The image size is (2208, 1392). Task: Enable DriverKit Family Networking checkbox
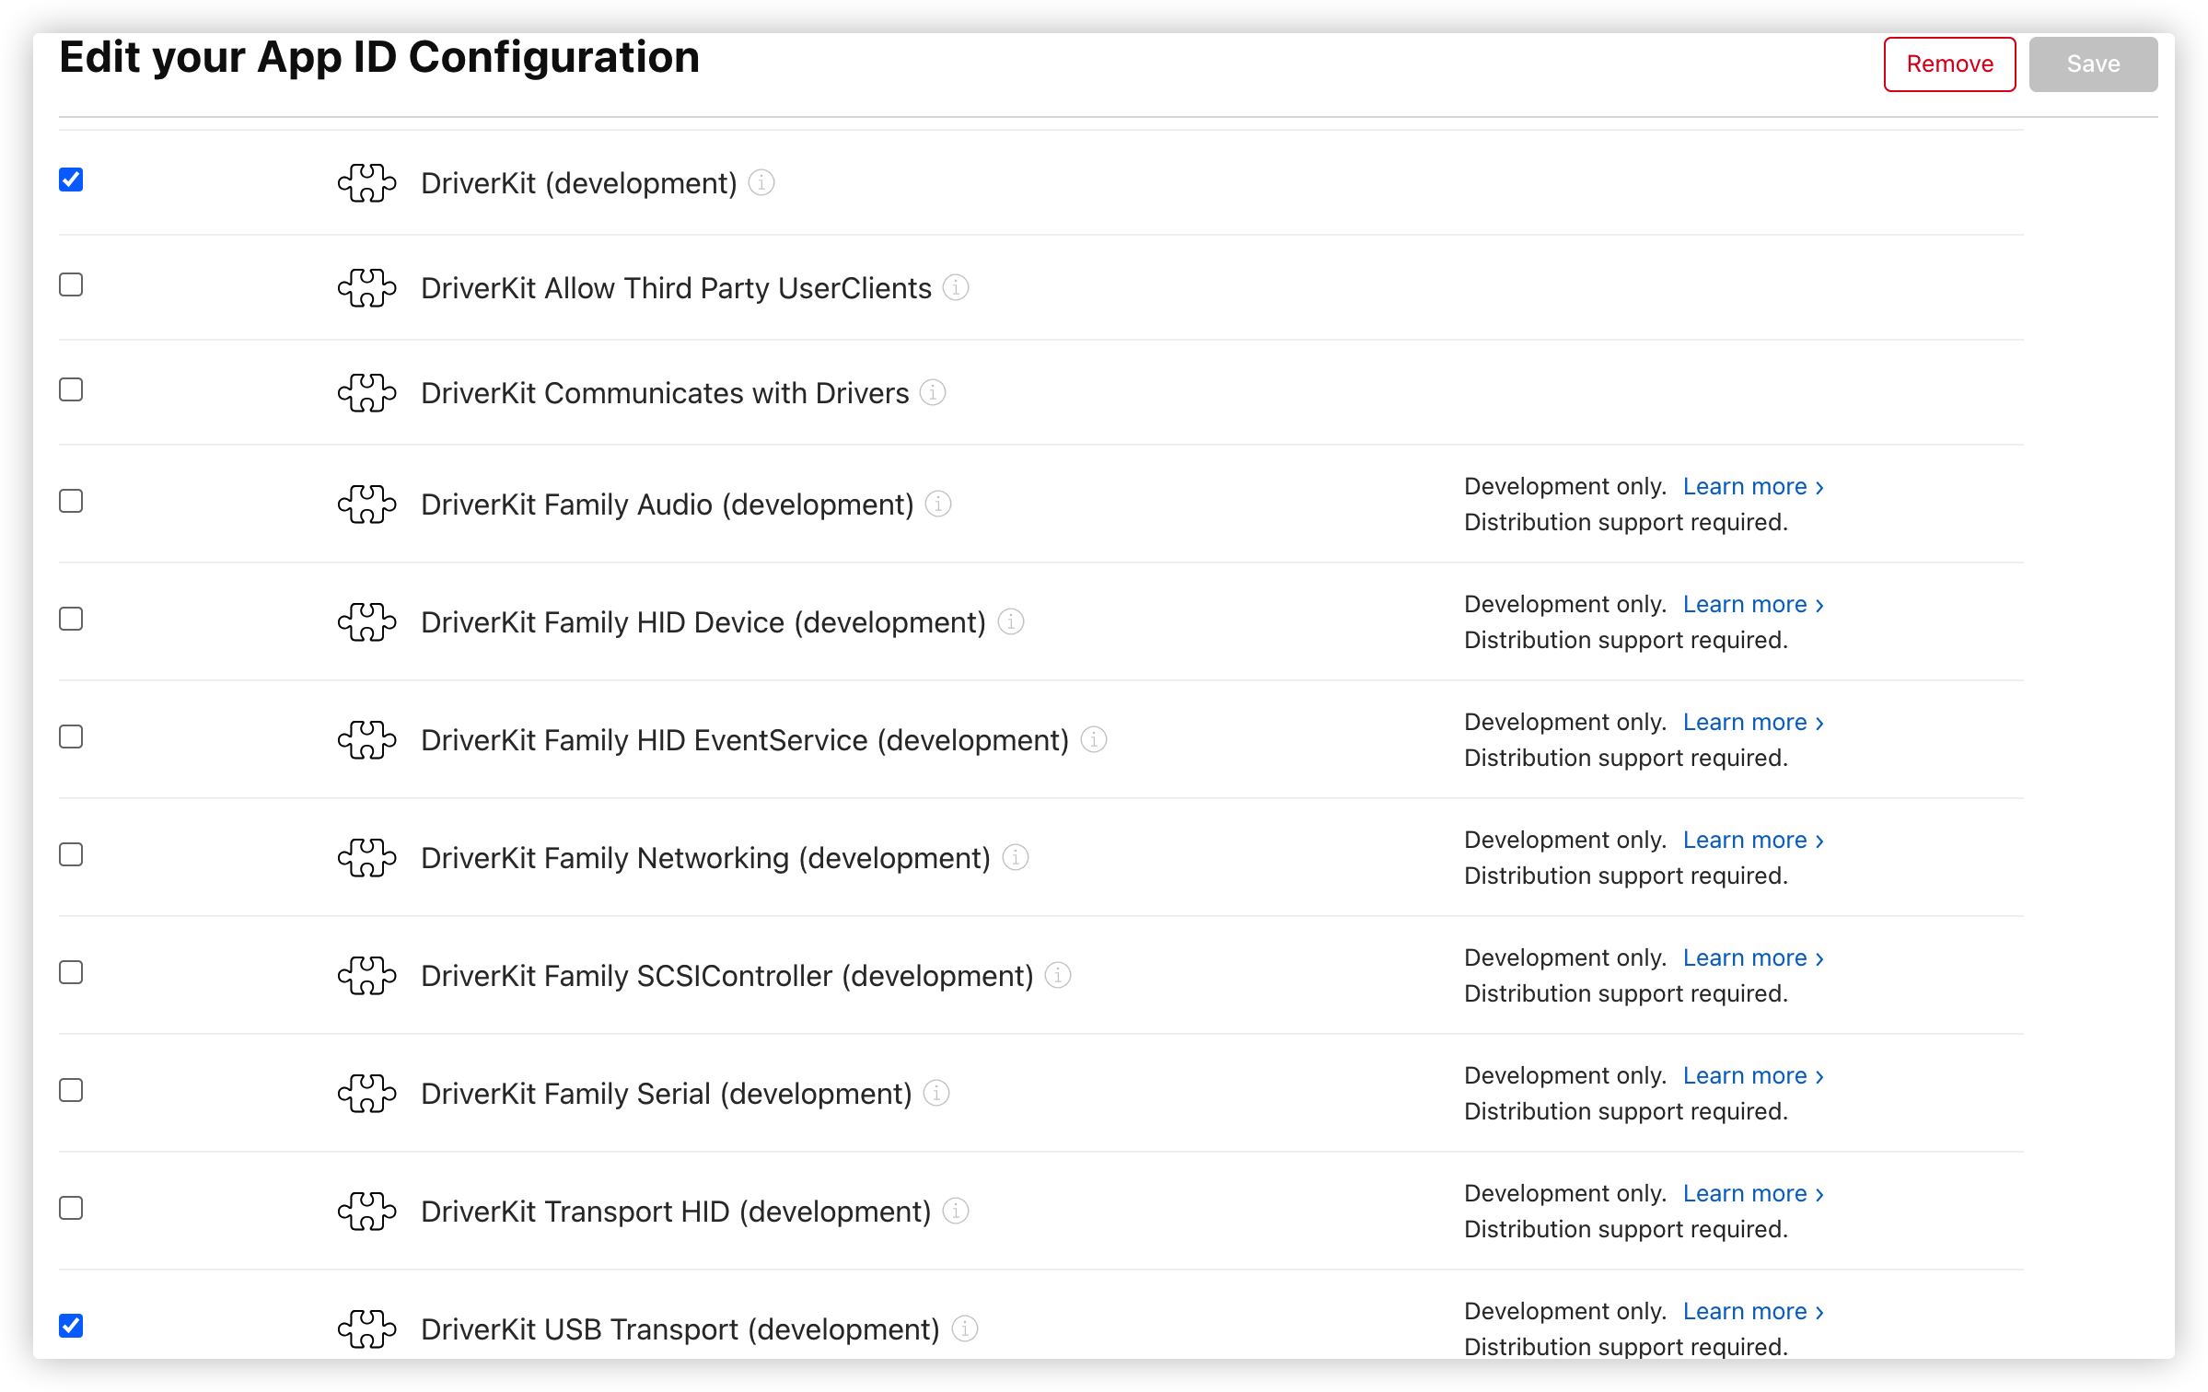71,854
